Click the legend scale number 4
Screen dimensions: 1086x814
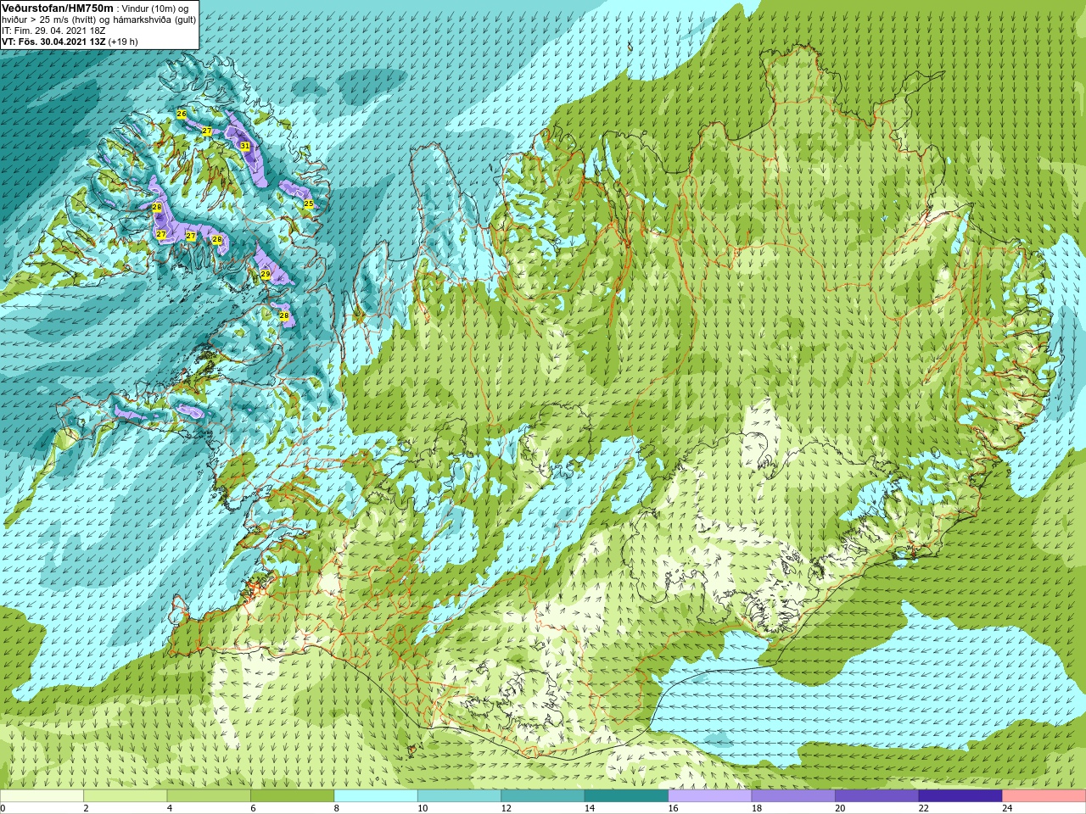tap(170, 808)
